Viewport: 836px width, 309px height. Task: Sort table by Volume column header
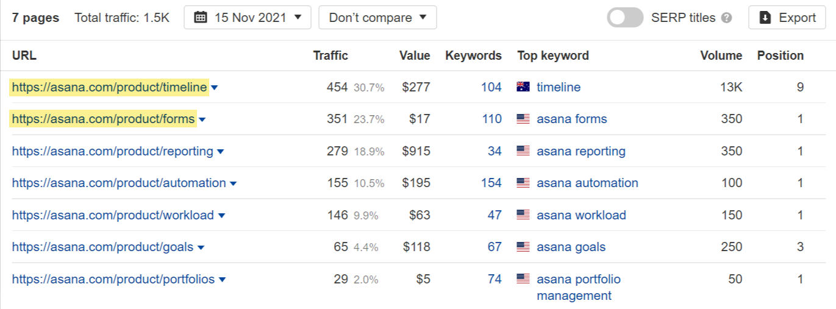point(721,55)
